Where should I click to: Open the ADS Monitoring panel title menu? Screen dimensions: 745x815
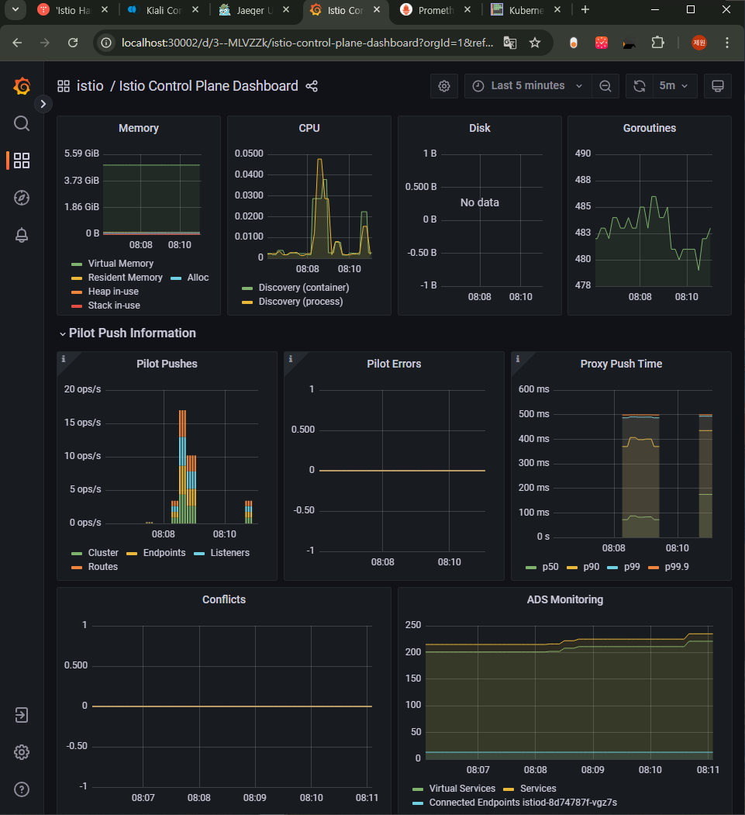(564, 600)
